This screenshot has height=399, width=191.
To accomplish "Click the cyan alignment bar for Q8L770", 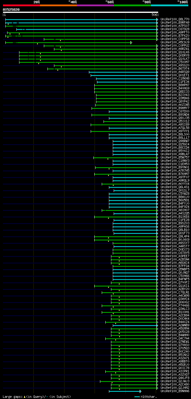I will coord(81,19).
